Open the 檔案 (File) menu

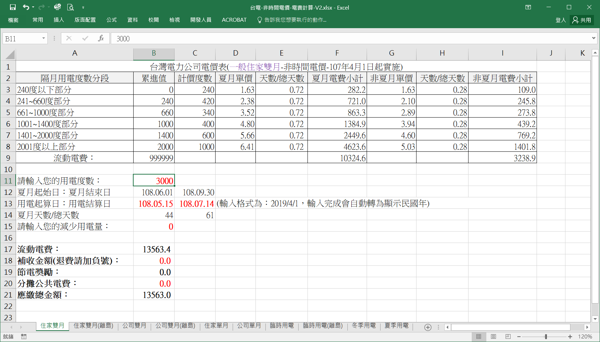pos(13,20)
